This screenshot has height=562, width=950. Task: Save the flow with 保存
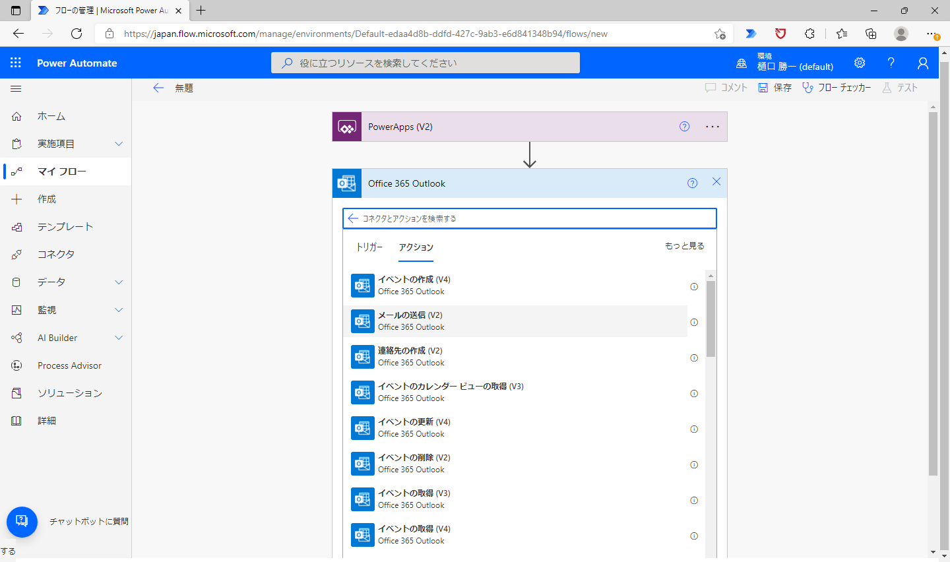pos(775,88)
